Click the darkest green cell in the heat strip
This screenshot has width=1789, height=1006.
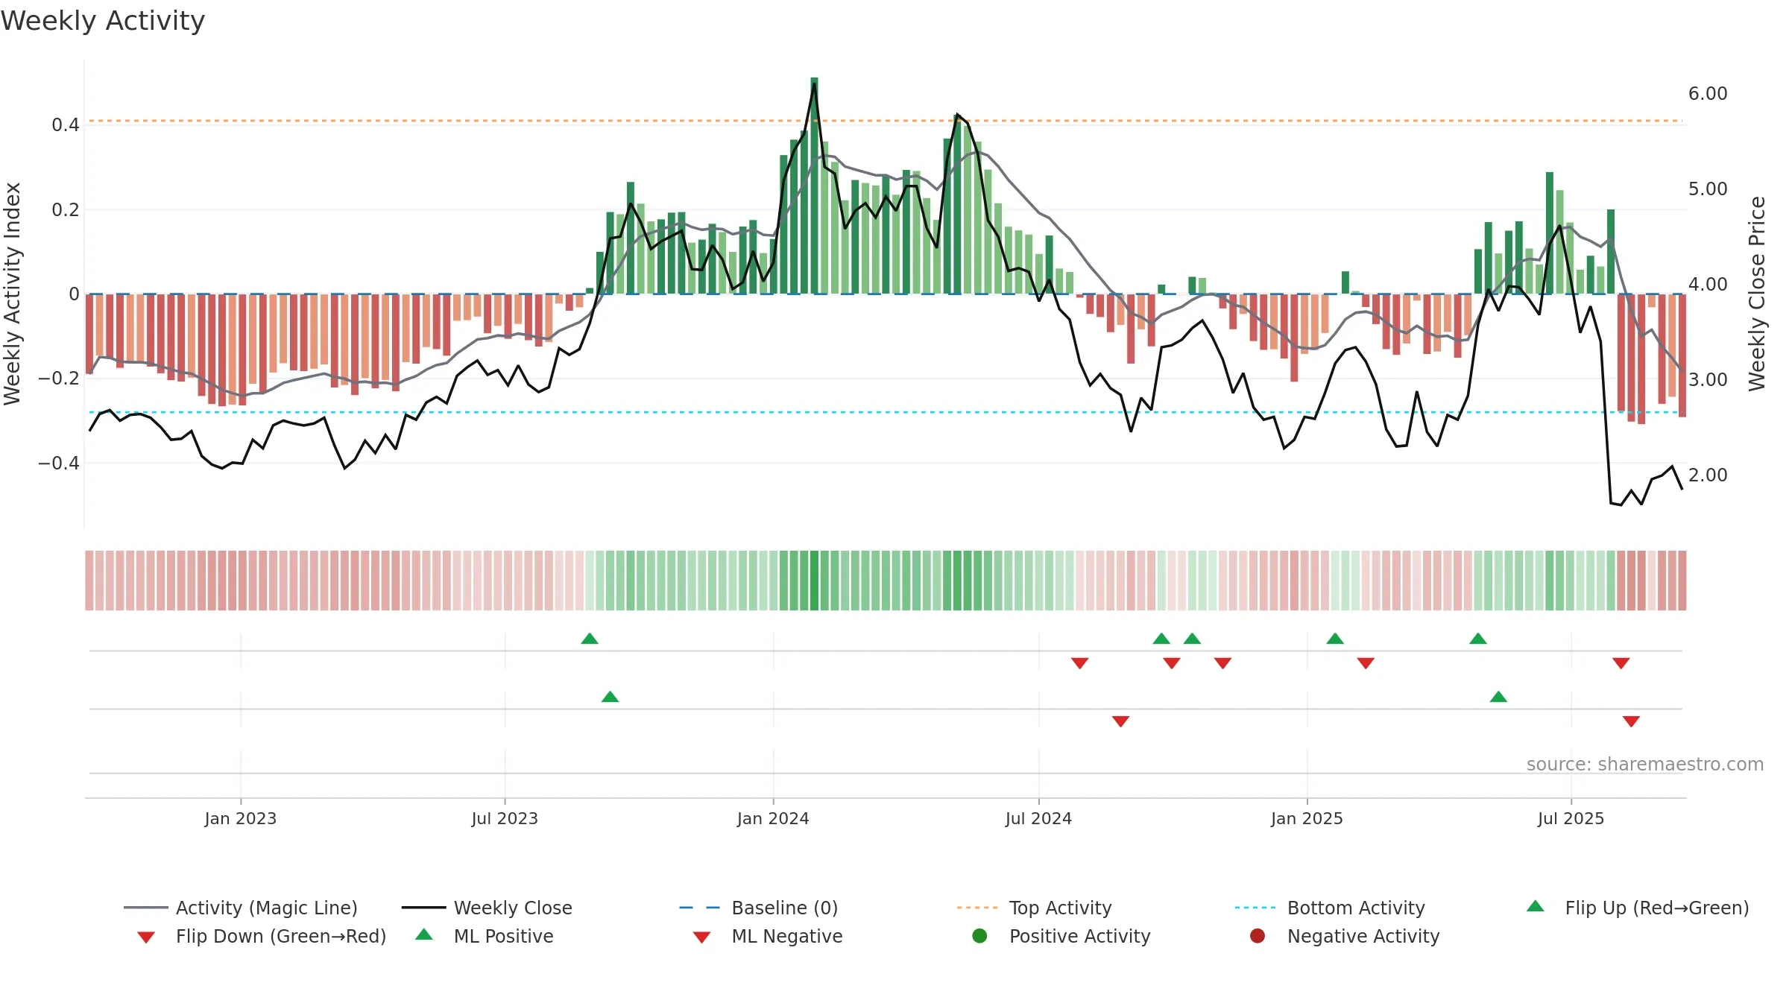814,580
